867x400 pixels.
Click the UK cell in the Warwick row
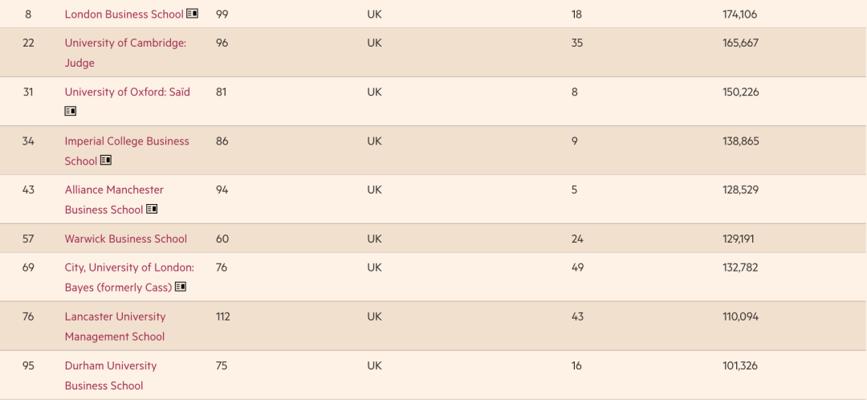tap(374, 239)
